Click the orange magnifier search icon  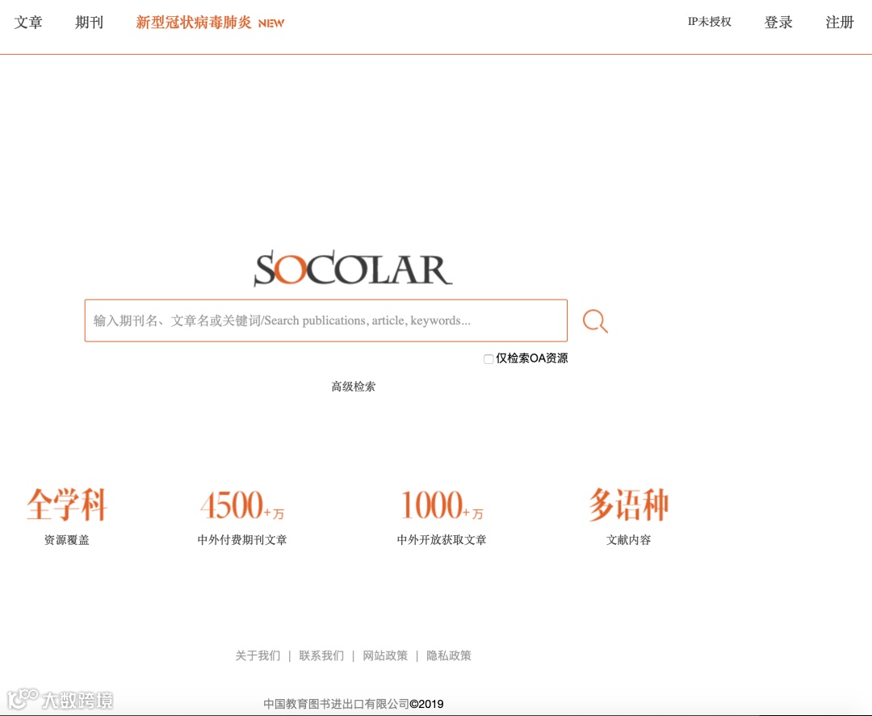click(x=595, y=321)
